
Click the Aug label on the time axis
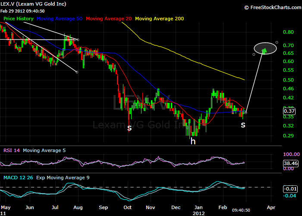78,208
